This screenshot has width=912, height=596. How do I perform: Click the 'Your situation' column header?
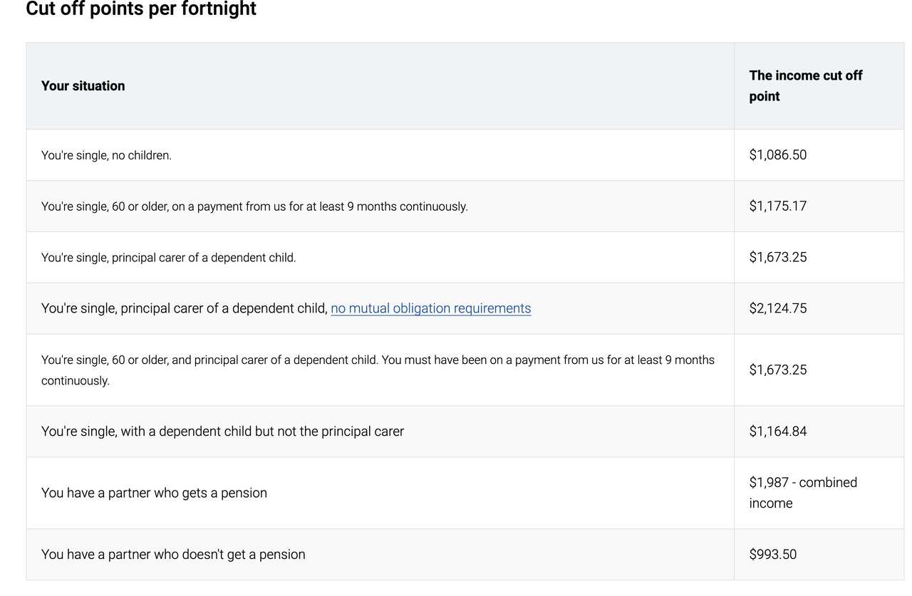pos(83,85)
